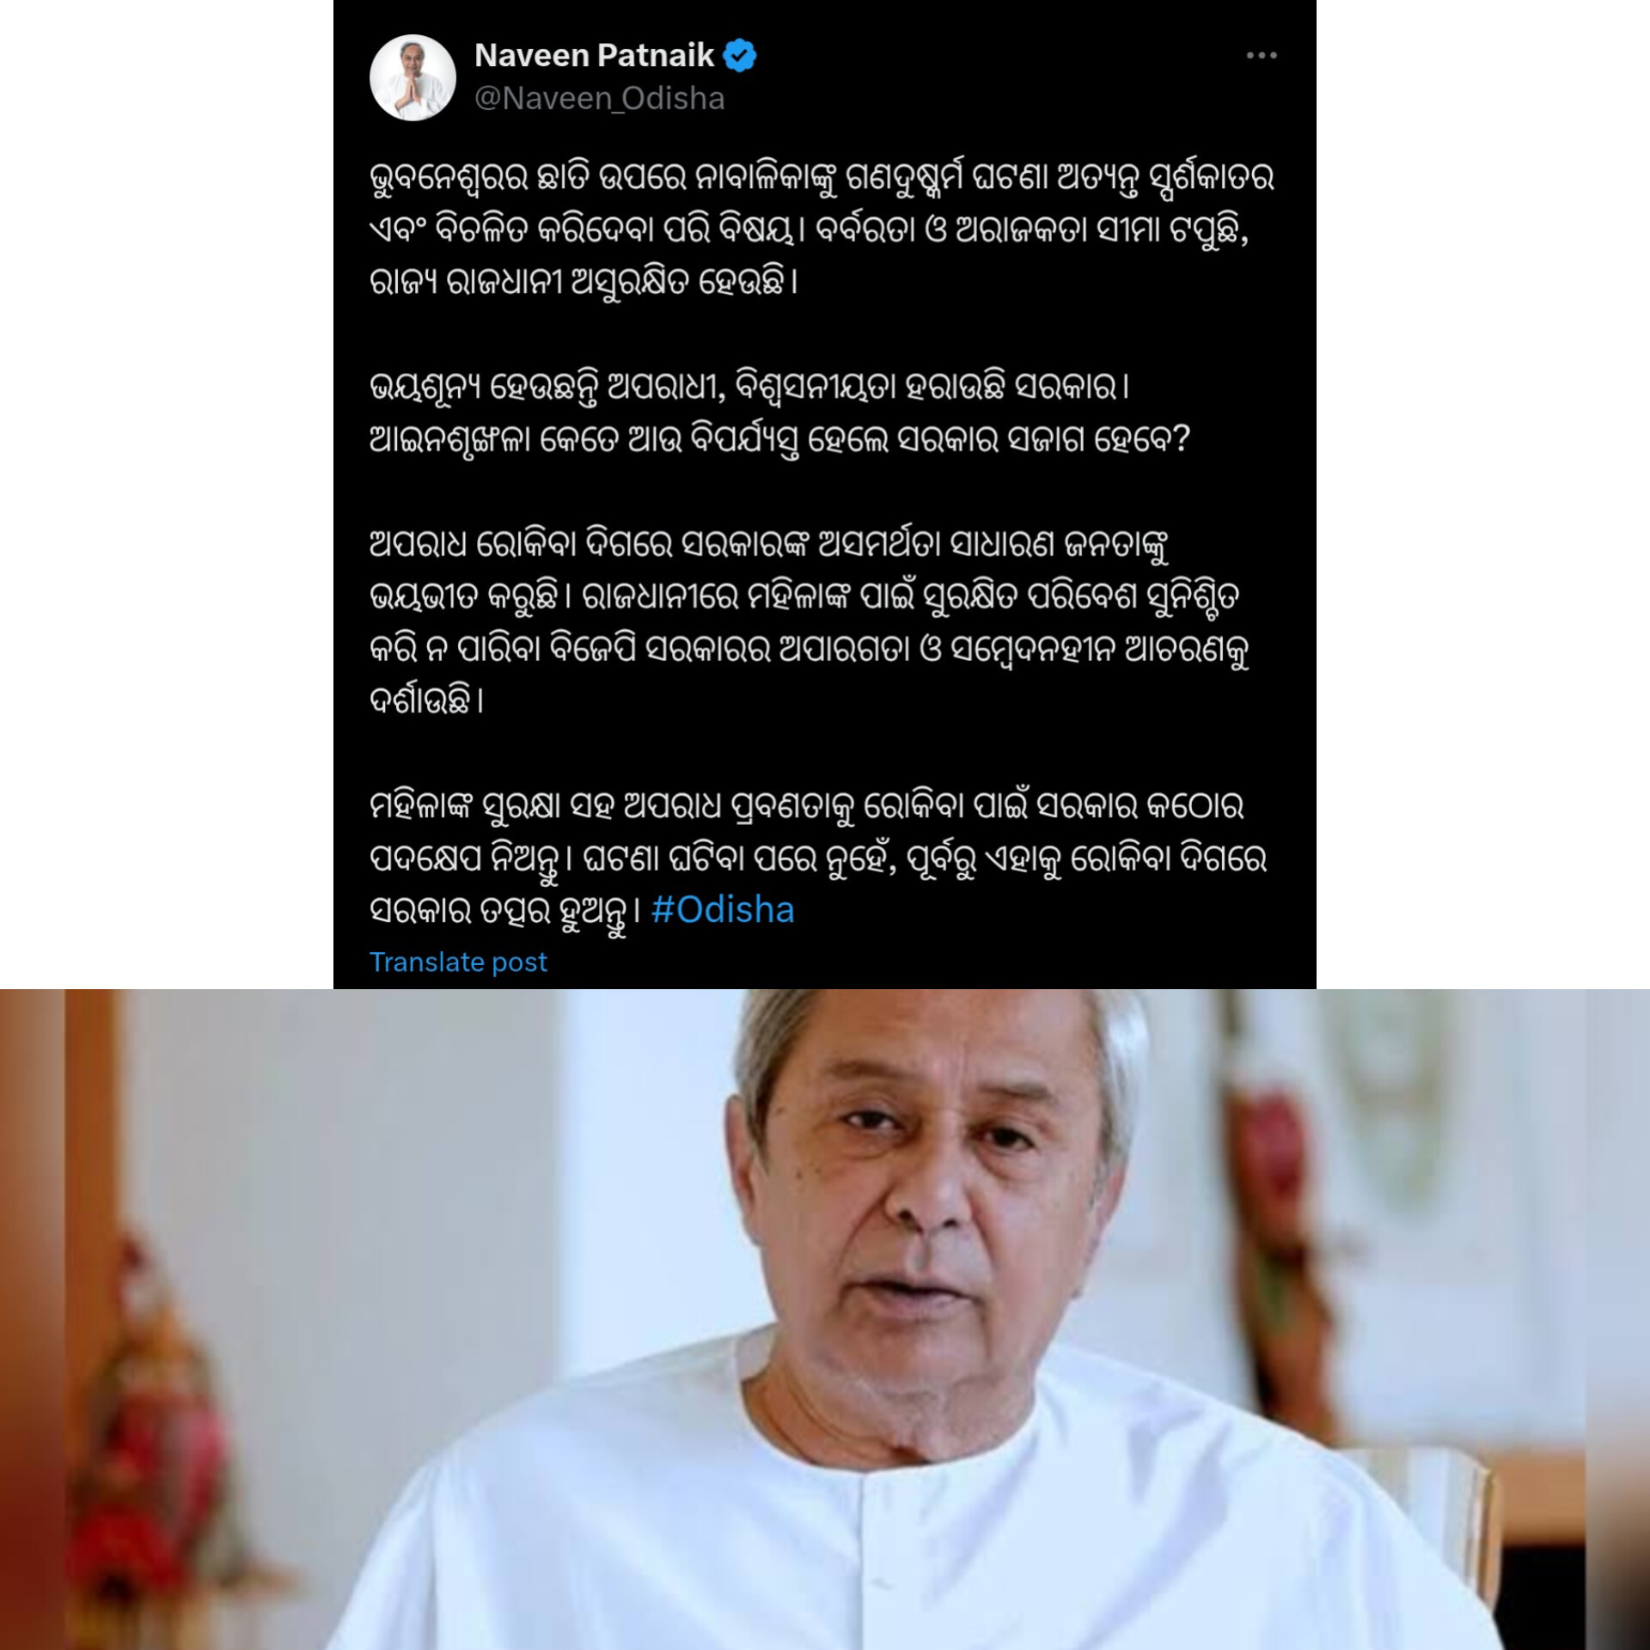Click the blue verified badge beside Naveen Patnaik
The width and height of the screenshot is (1650, 1650).
click(739, 56)
